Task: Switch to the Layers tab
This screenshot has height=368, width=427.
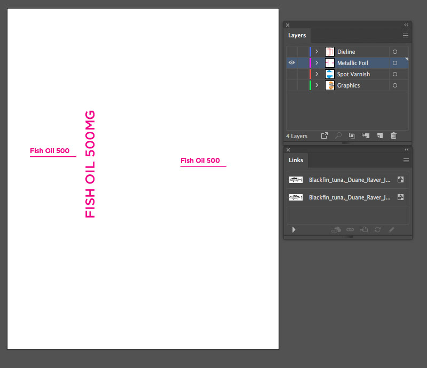Action: click(297, 35)
